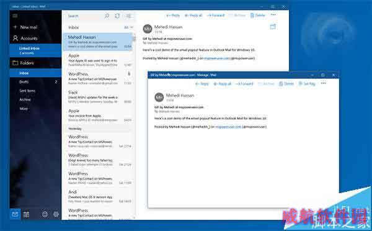The height and width of the screenshot is (231, 372).
Task: Click New mail button
Action: [x=25, y=27]
